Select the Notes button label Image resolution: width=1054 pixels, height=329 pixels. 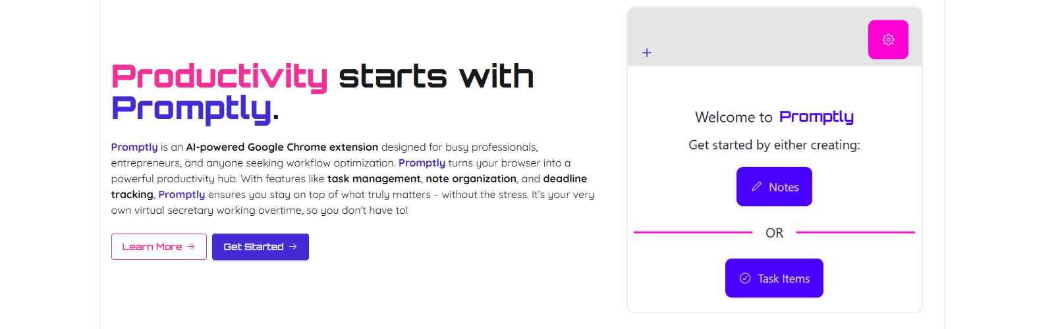click(783, 188)
